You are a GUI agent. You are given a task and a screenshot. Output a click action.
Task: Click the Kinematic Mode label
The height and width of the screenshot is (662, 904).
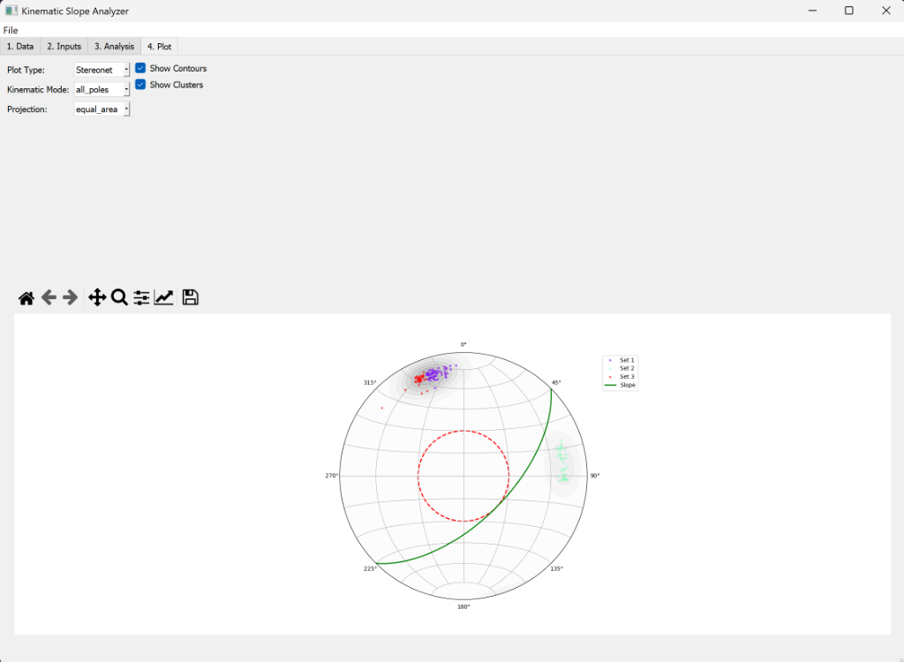(x=38, y=89)
